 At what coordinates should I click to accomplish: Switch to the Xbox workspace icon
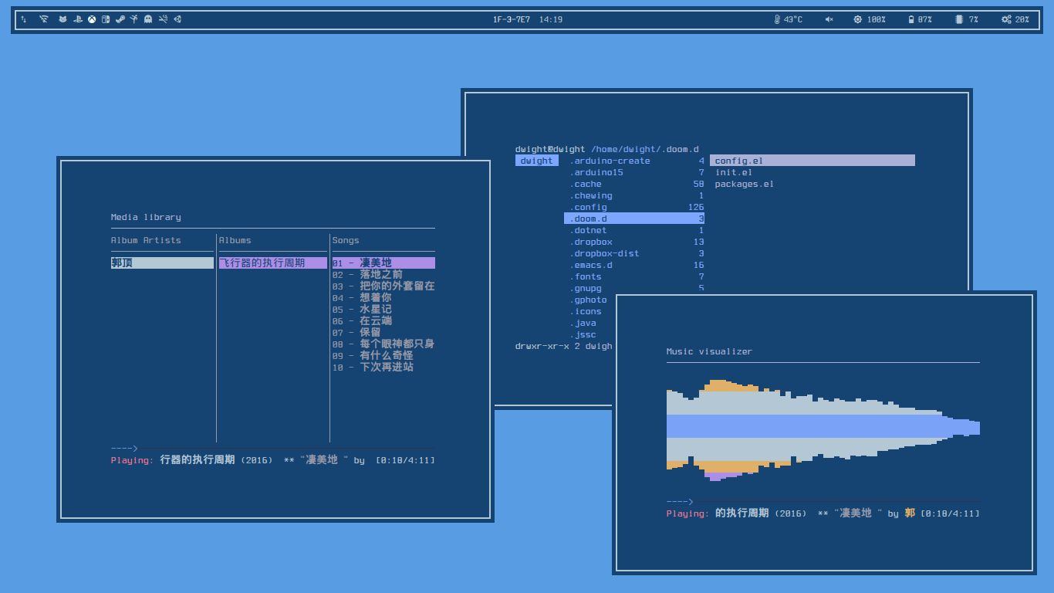click(92, 19)
